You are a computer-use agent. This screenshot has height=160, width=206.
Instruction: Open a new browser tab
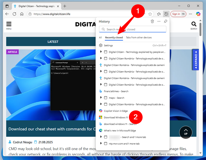tap(65, 6)
